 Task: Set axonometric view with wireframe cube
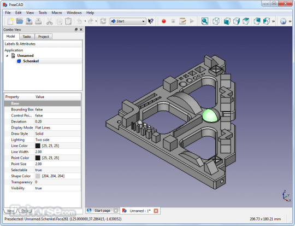[216, 21]
